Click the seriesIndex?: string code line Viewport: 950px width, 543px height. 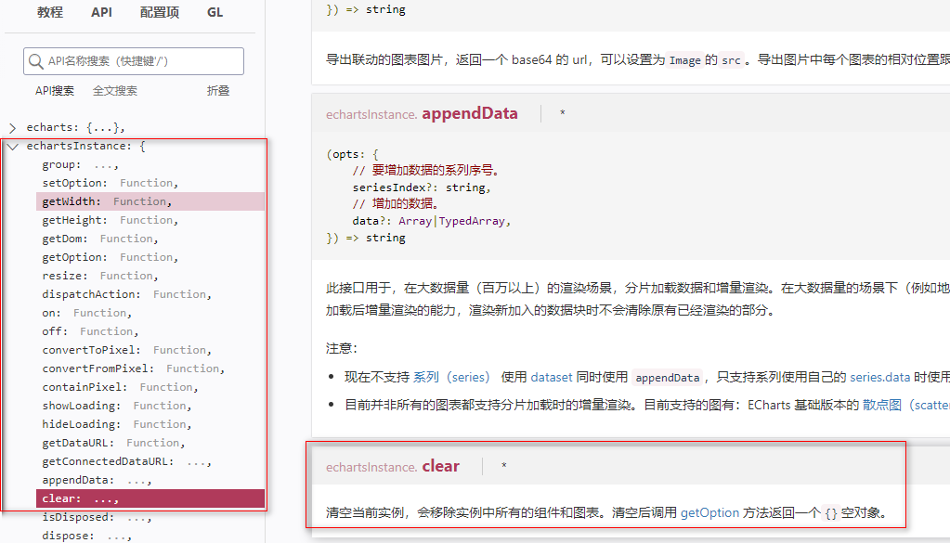(x=422, y=187)
